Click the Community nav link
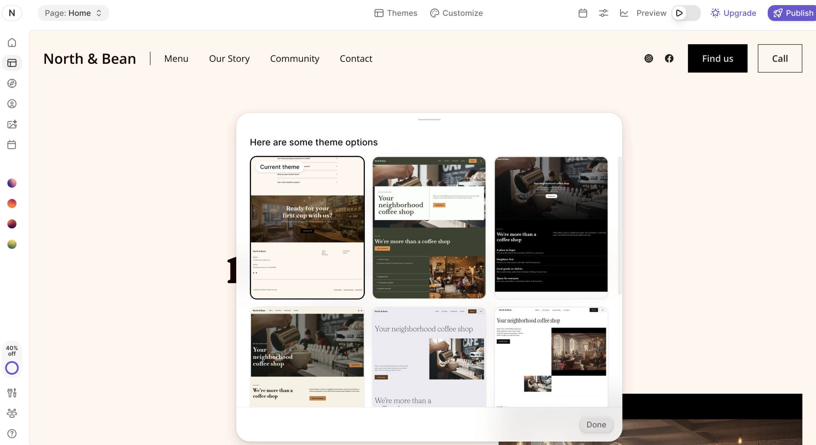This screenshot has width=816, height=445. [295, 58]
